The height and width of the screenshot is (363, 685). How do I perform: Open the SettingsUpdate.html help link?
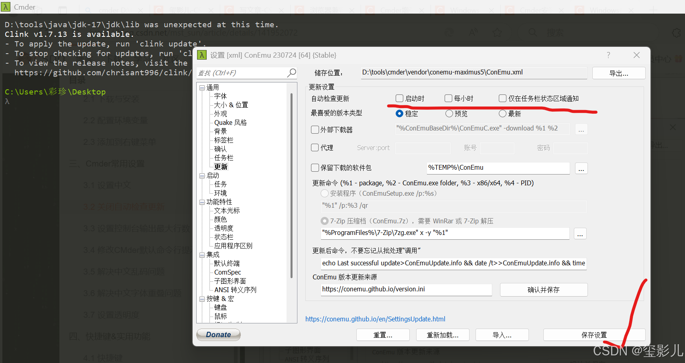pyautogui.click(x=375, y=319)
